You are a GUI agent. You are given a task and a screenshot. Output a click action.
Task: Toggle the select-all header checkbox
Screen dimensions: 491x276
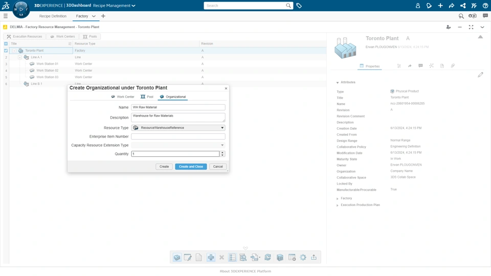pos(6,43)
